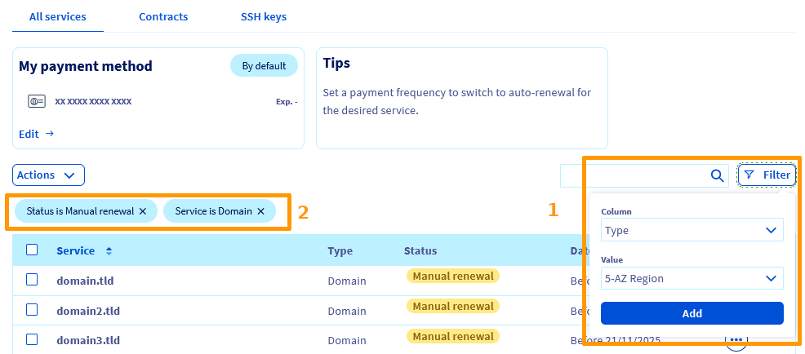Screen dimensions: 805x354
Task: Select all services with header checkbox
Action: [x=32, y=250]
